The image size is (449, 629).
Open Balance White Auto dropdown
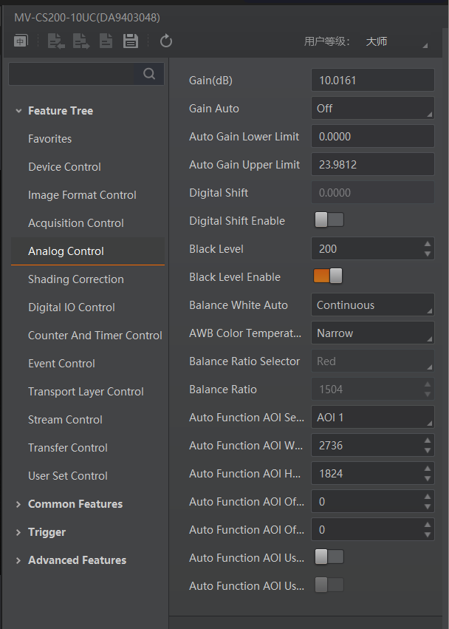373,305
